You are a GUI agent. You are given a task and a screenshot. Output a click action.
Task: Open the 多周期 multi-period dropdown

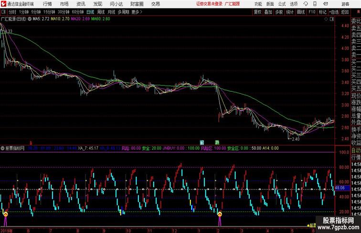coord(123,12)
